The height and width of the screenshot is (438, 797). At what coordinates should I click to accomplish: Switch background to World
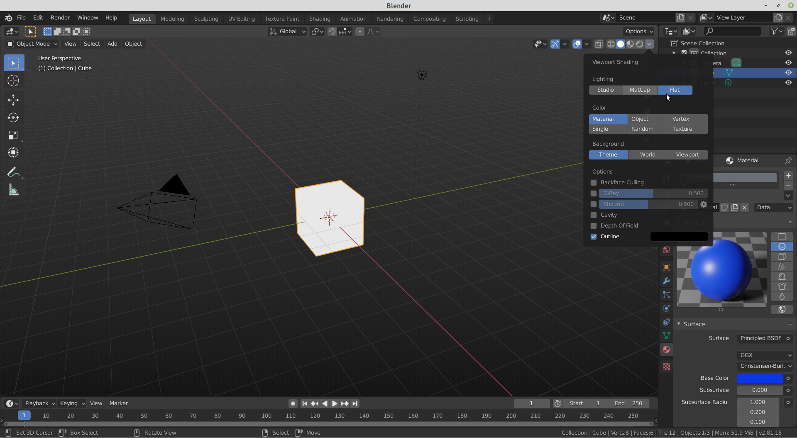(648, 154)
